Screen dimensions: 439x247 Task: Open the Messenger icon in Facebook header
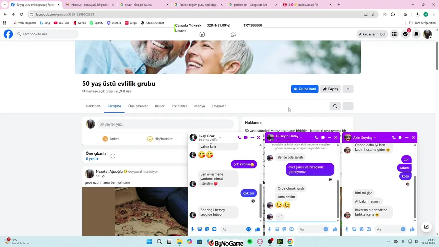(x=405, y=34)
